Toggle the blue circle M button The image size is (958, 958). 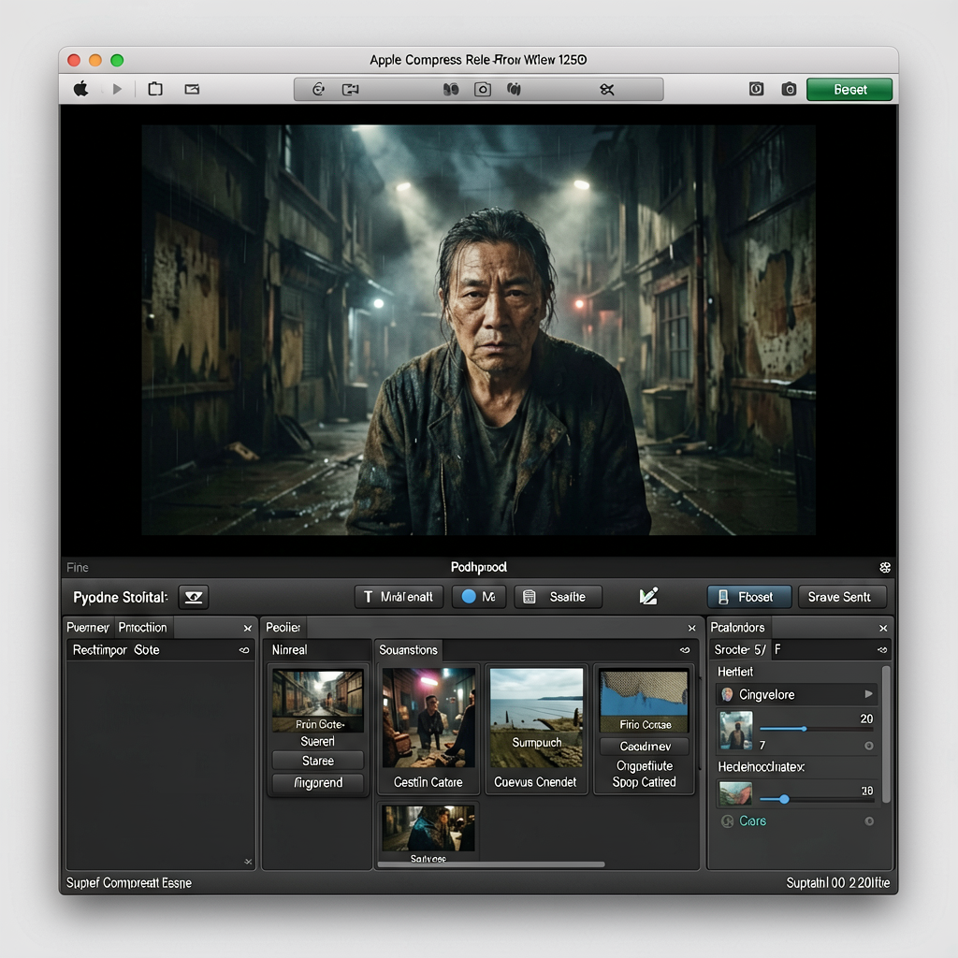coord(479,597)
